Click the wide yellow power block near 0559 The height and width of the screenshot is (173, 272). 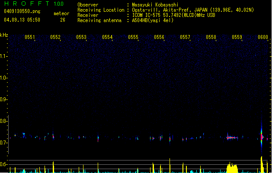[233, 168]
